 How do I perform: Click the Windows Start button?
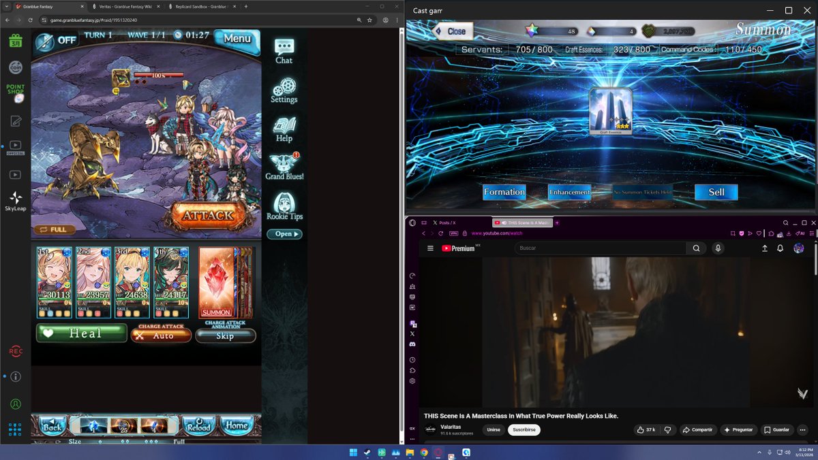pyautogui.click(x=353, y=453)
